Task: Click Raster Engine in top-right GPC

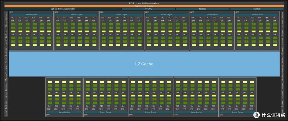Action: coord(257,15)
